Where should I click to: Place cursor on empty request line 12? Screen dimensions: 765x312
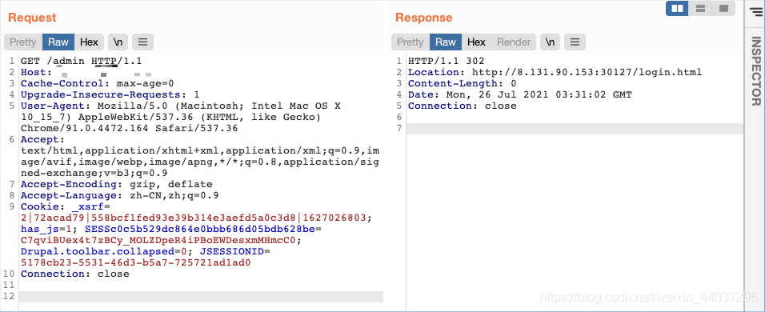pos(201,296)
